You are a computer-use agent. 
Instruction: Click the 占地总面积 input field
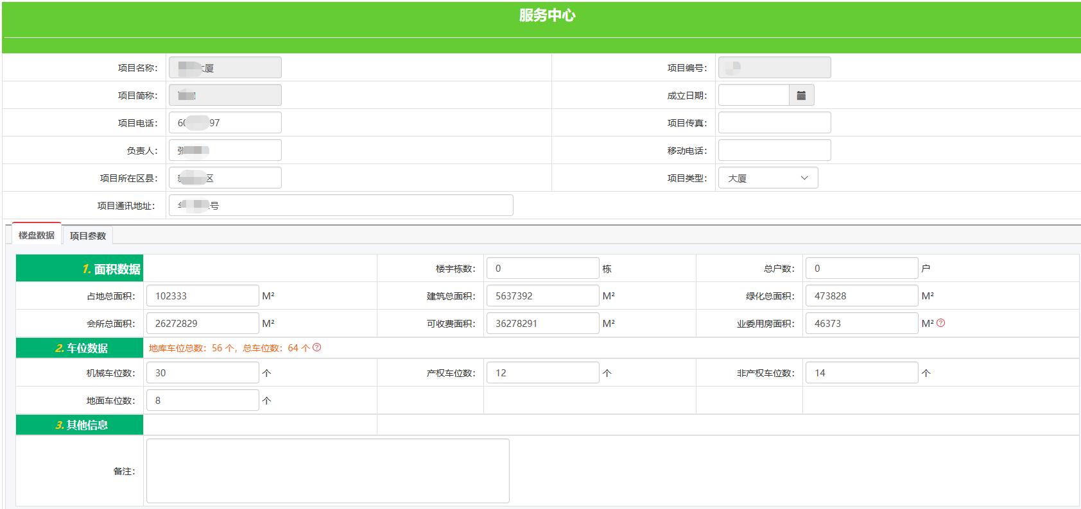coord(202,296)
